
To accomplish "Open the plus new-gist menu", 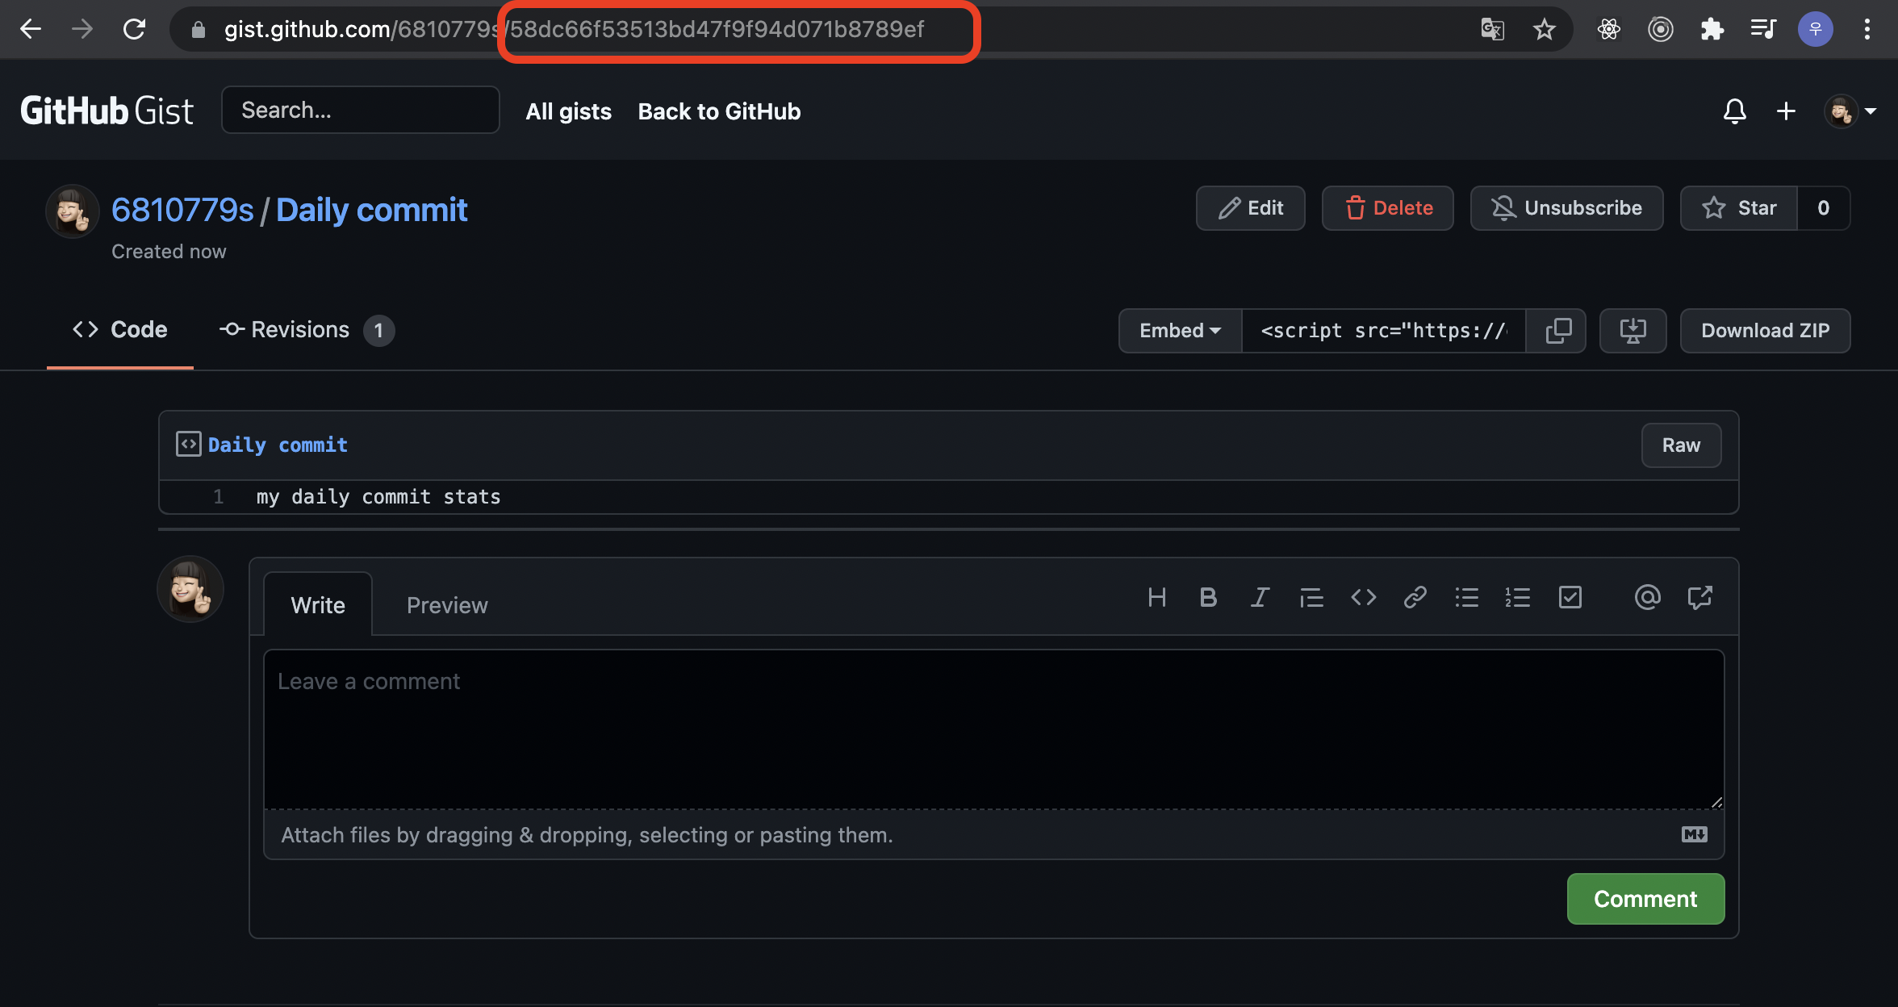I will (x=1786, y=111).
